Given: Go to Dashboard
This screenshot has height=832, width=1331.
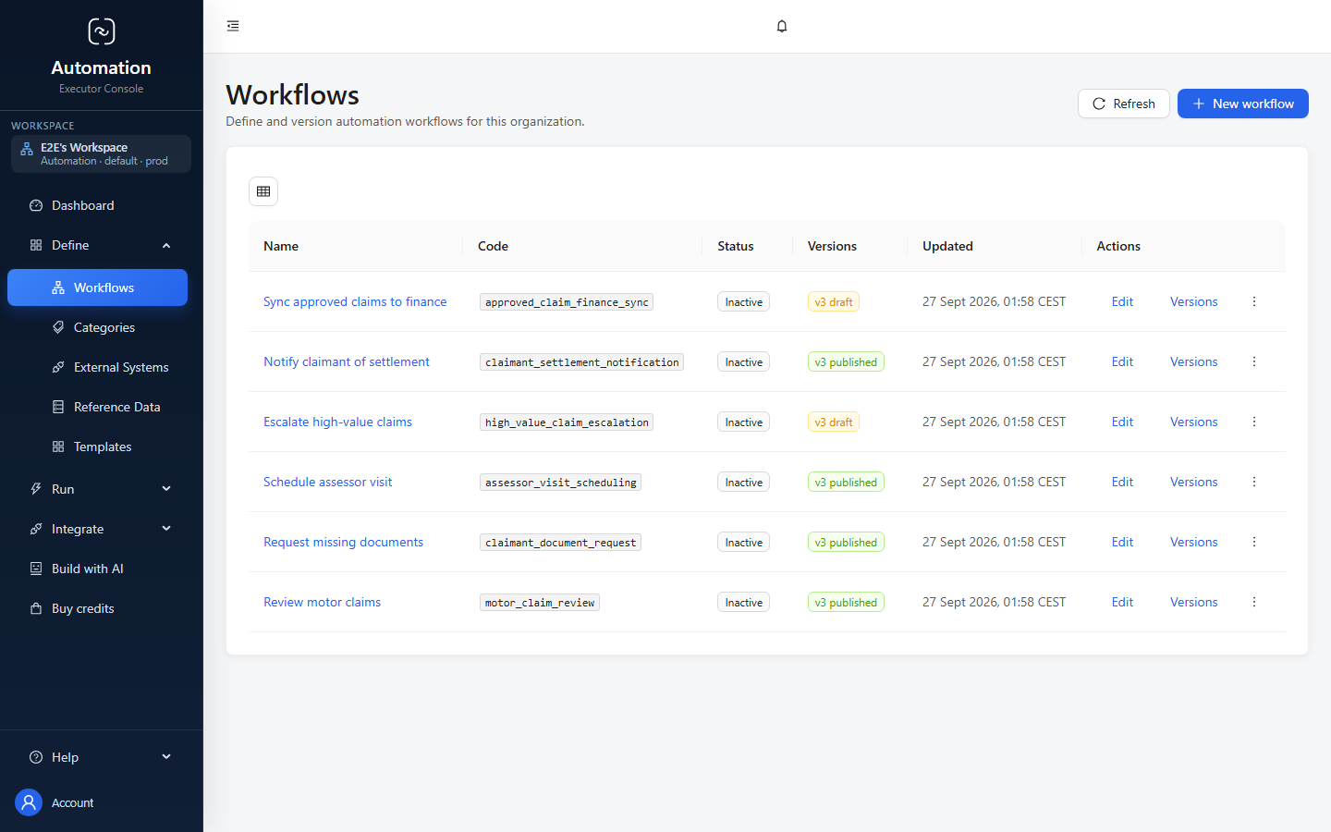Looking at the screenshot, I should tap(97, 205).
